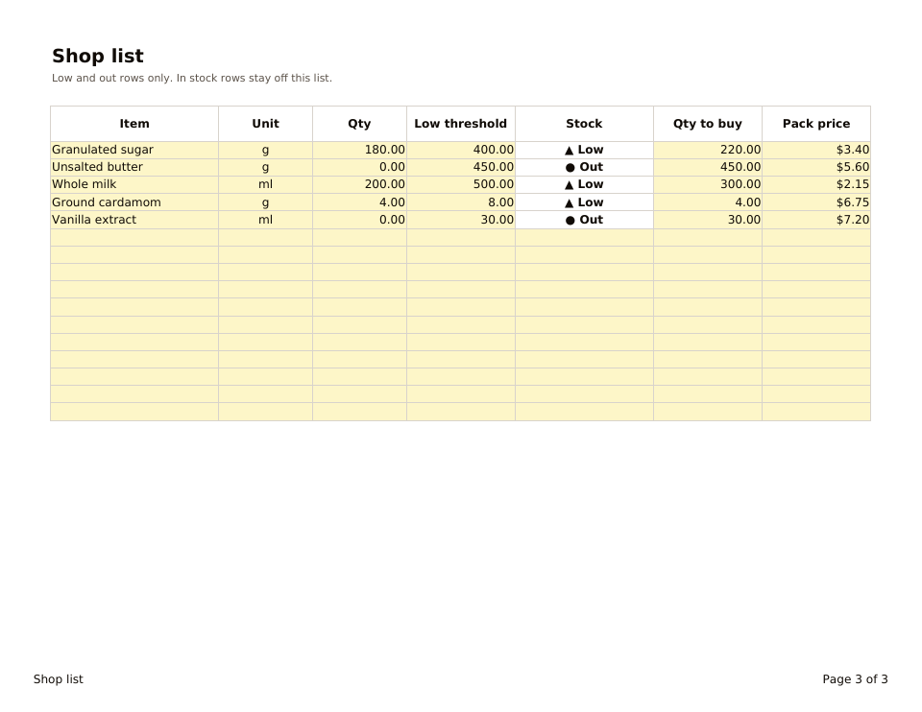Select the 'Item' column header
The image size is (922, 712).
(x=134, y=124)
